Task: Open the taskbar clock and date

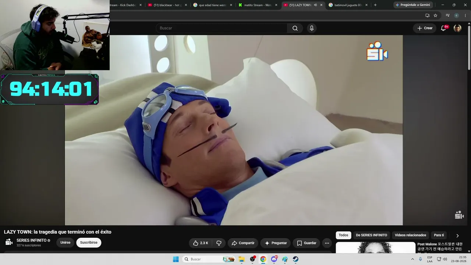Action: point(459,259)
